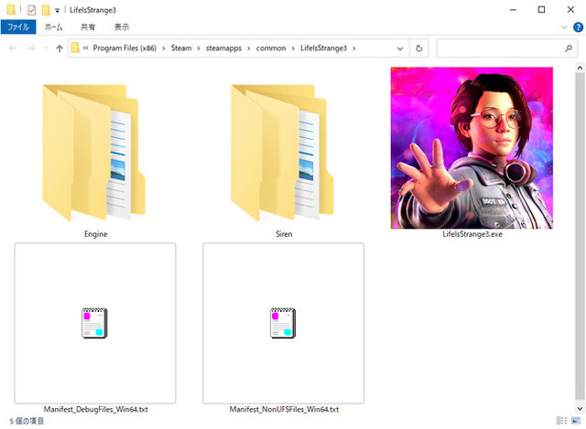This screenshot has height=429, width=586.
Task: Click the properties icon in the quick access toolbar
Action: point(31,10)
